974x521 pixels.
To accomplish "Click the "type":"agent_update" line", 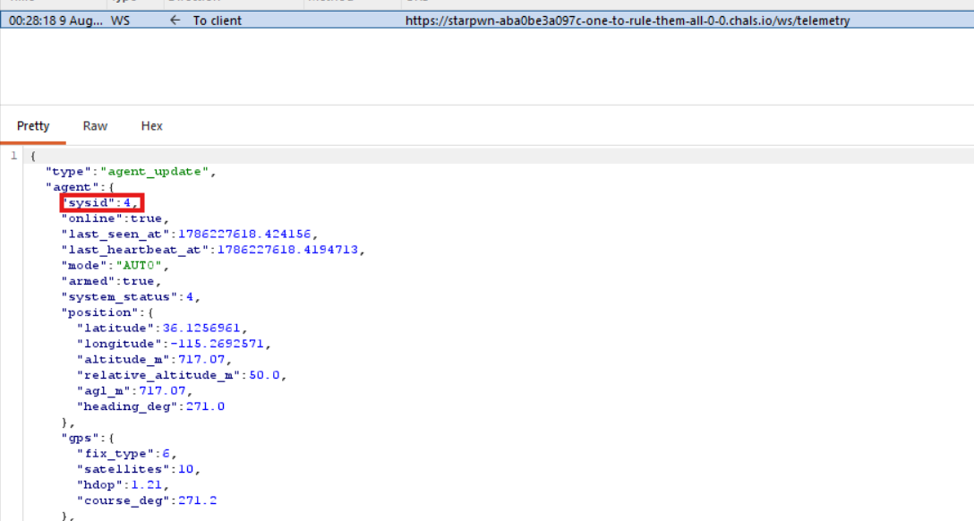I will click(x=131, y=171).
